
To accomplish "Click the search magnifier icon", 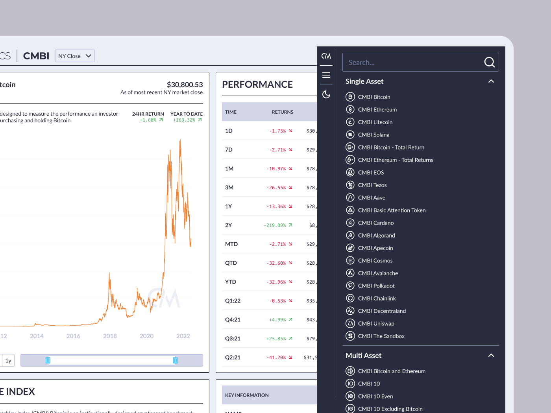I will [x=489, y=62].
